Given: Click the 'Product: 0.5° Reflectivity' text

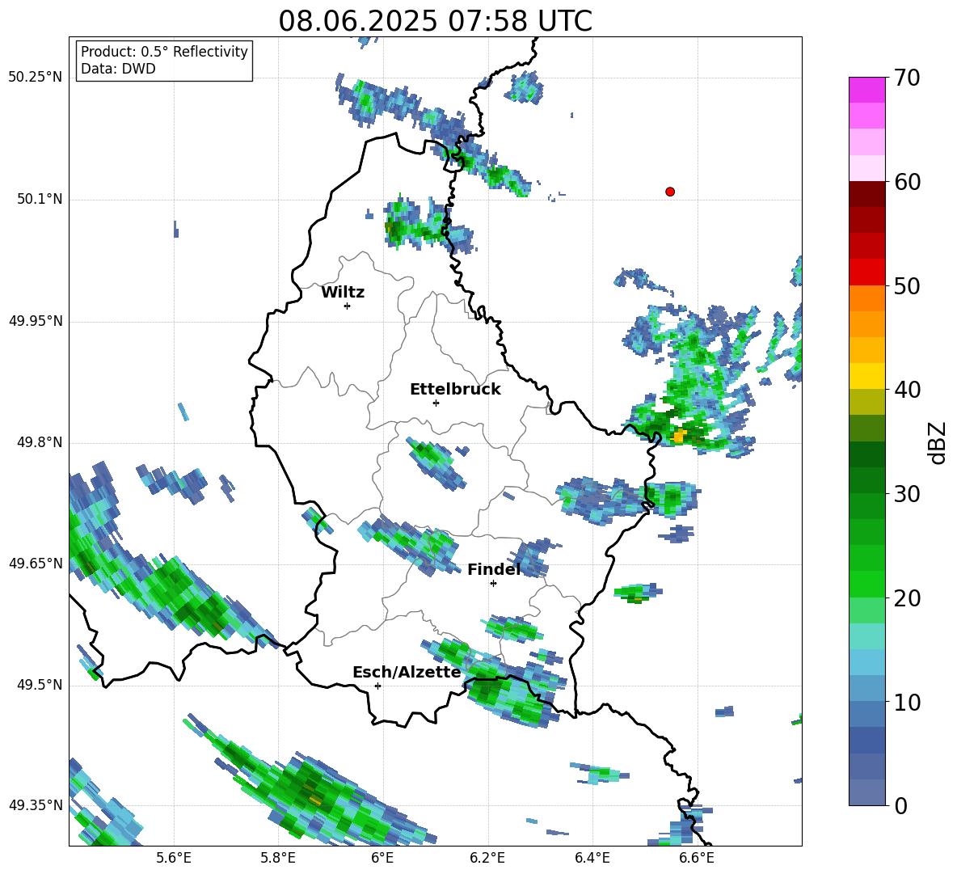Looking at the screenshot, I should [164, 51].
